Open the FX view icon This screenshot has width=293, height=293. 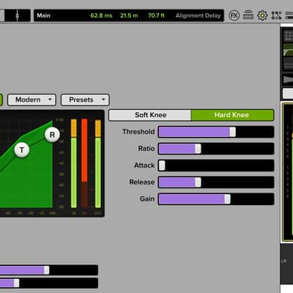click(234, 15)
